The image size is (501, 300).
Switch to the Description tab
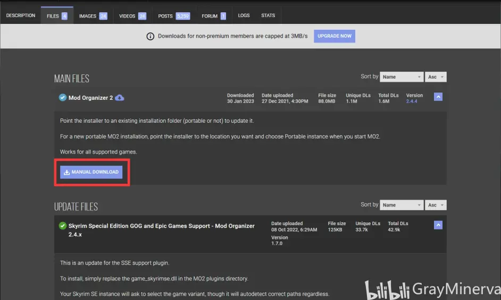21,16
